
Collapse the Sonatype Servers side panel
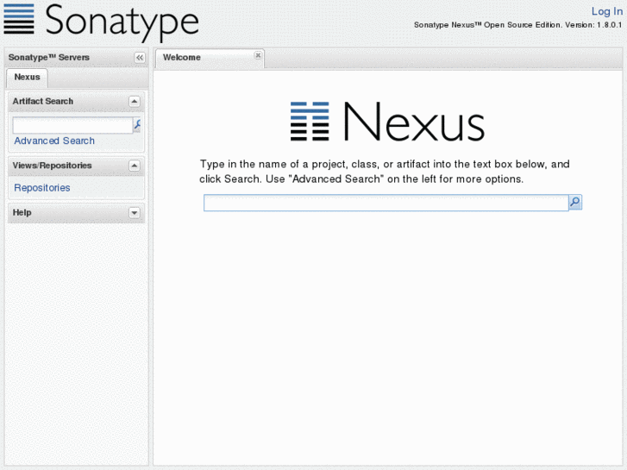(139, 58)
